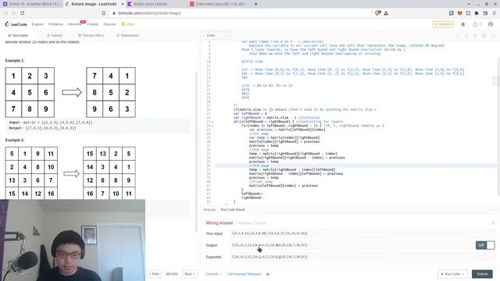The height and width of the screenshot is (281, 500).
Task: Click the report icon beside Wrong Answer
Action: [493, 222]
